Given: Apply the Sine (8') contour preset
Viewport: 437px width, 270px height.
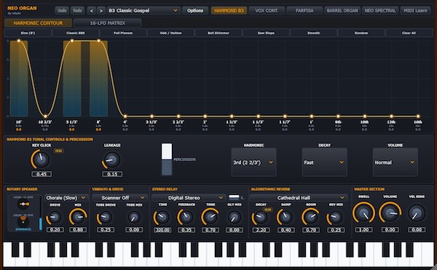Looking at the screenshot, I should pyautogui.click(x=28, y=33).
